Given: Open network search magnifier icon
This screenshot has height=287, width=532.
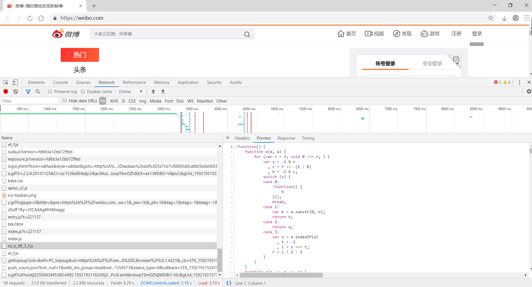Looking at the screenshot, I should pyautogui.click(x=38, y=91).
